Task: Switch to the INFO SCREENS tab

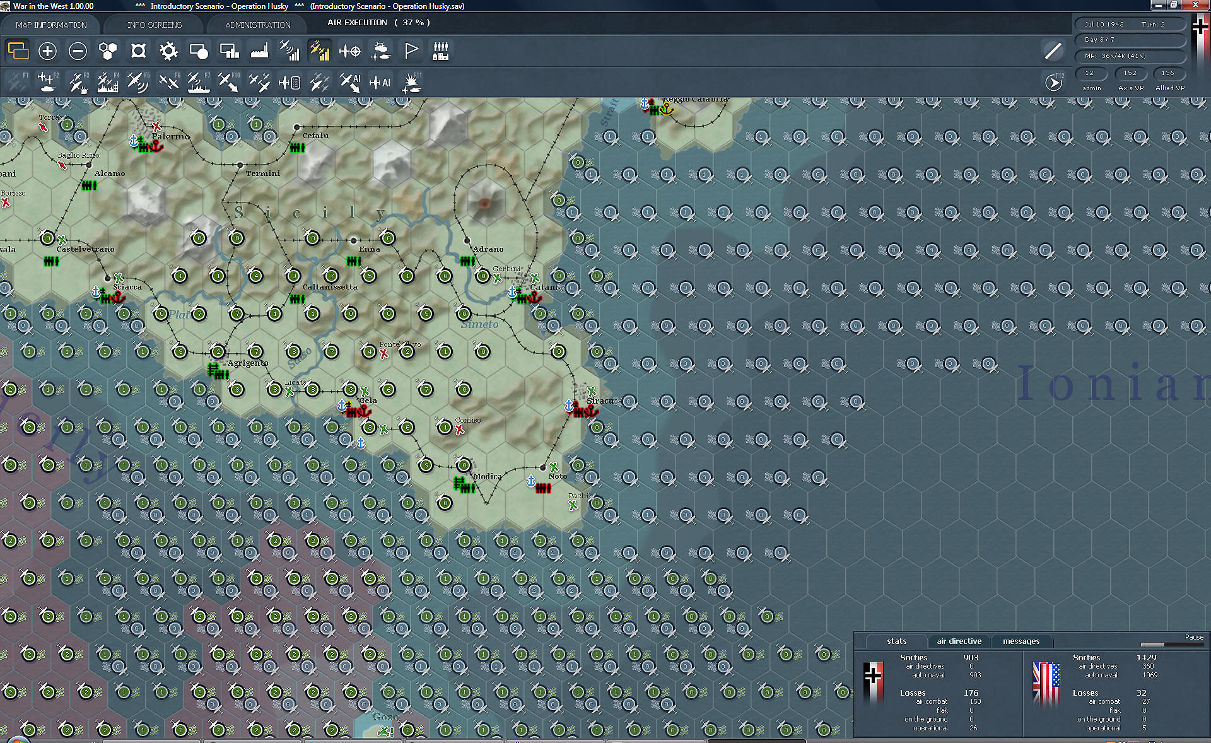Action: (154, 25)
